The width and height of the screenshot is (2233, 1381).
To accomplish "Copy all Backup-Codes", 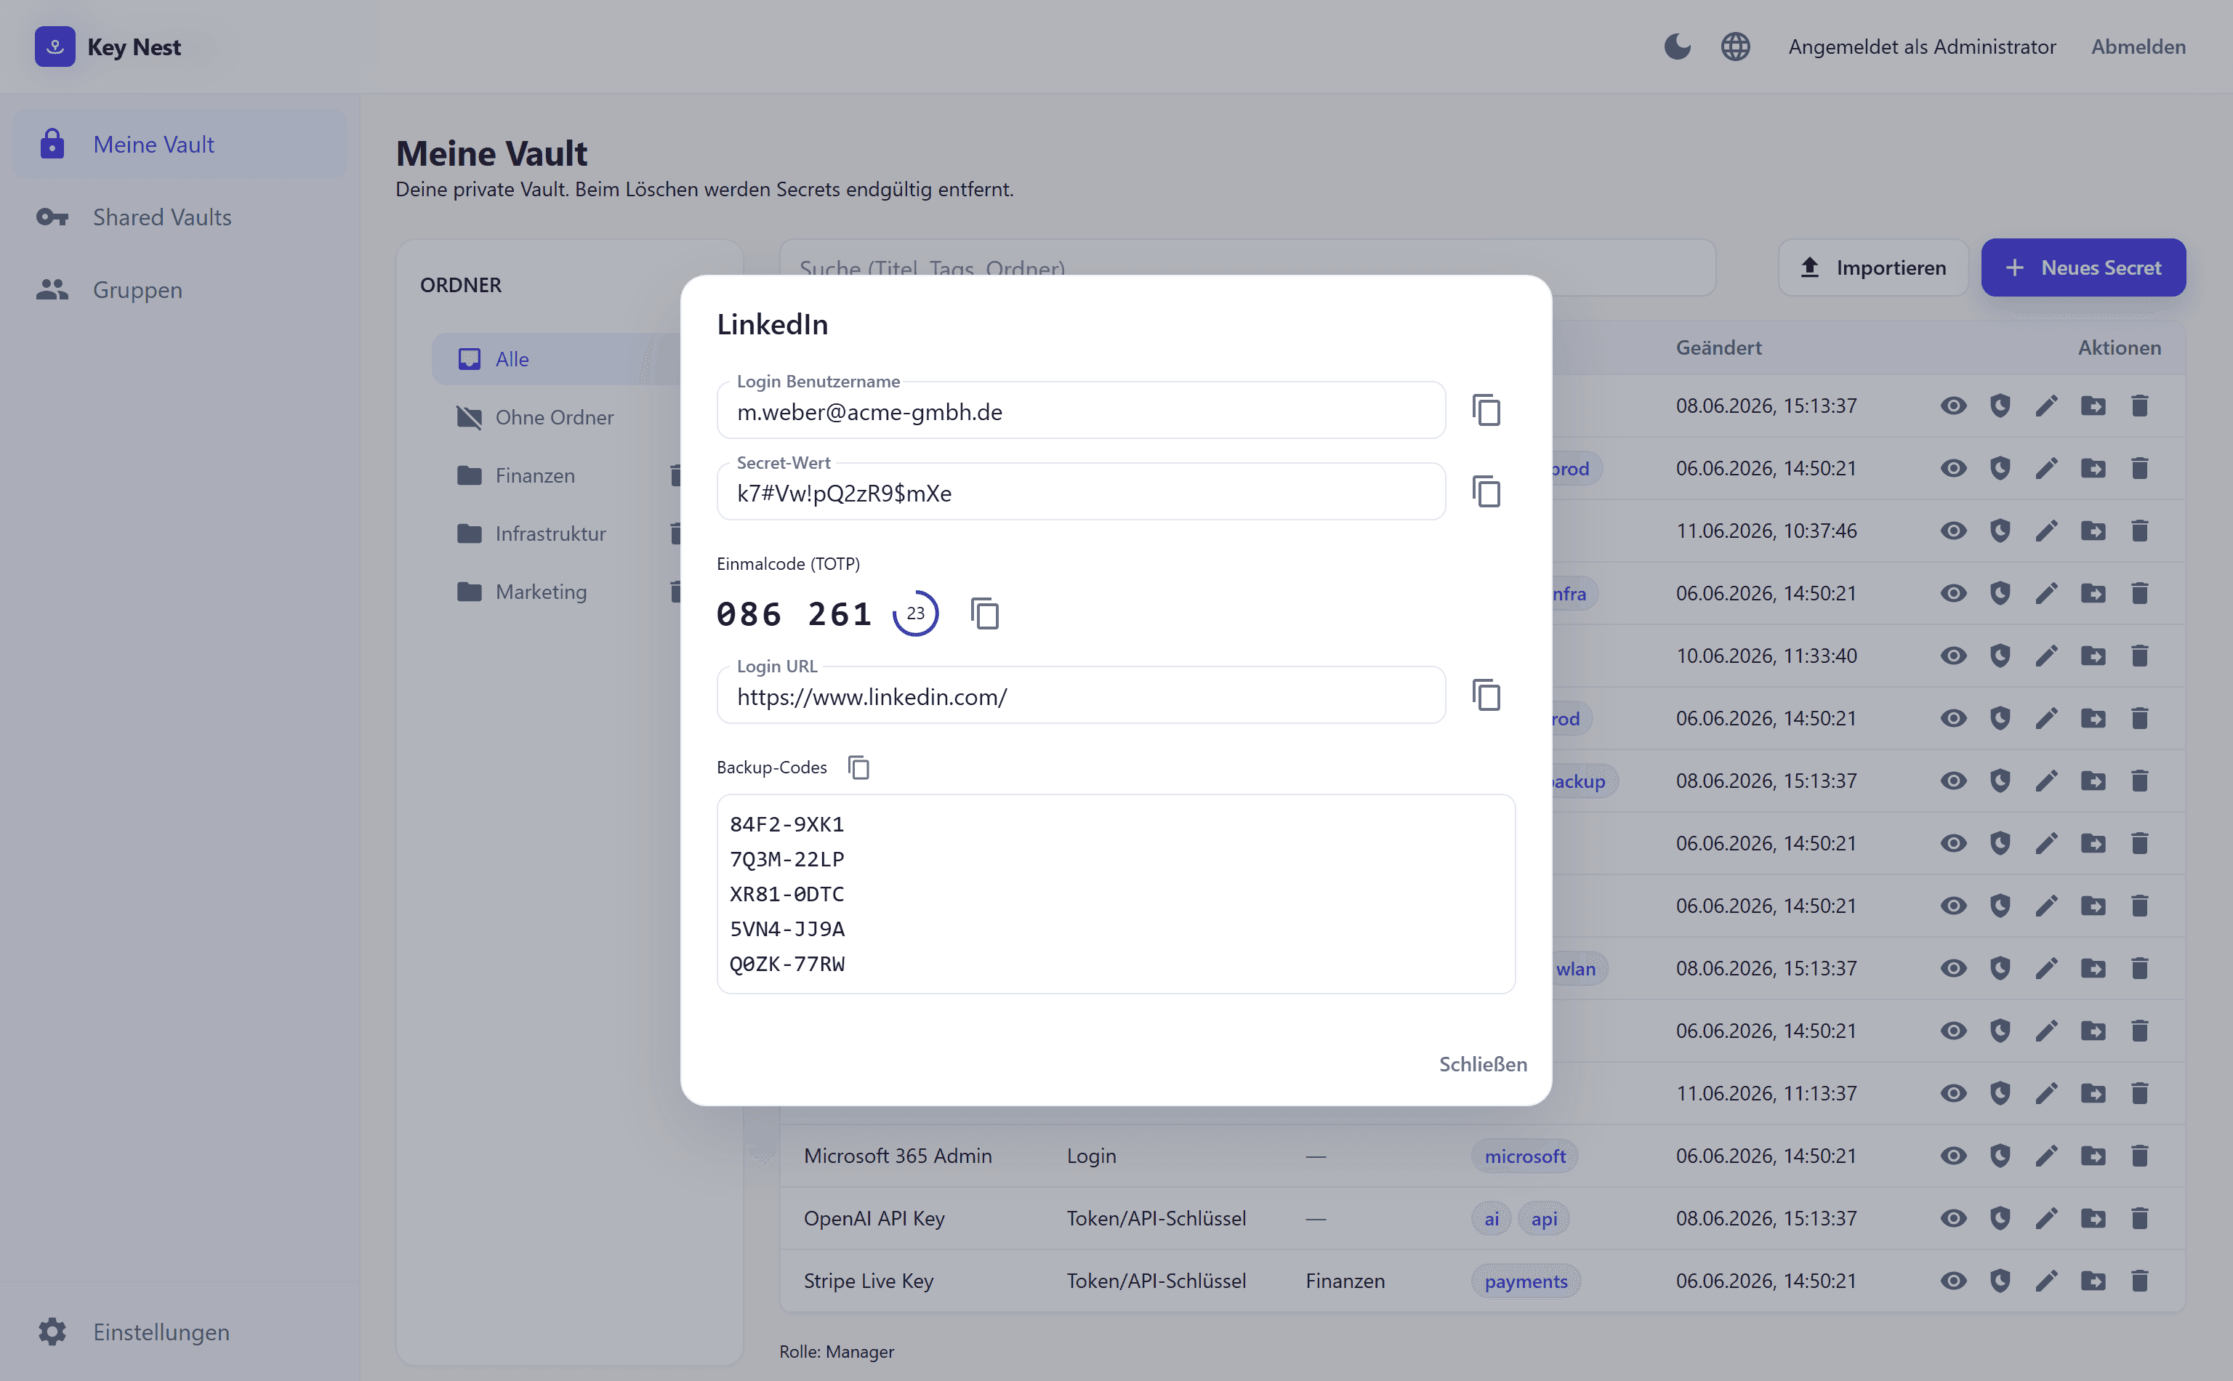I will [858, 768].
